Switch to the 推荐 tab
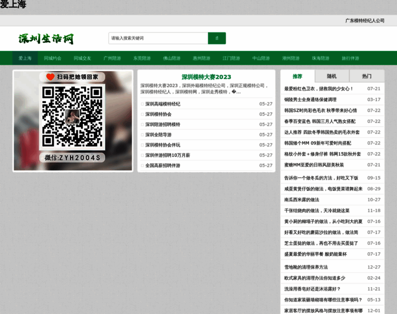397x314 pixels. pyautogui.click(x=297, y=76)
